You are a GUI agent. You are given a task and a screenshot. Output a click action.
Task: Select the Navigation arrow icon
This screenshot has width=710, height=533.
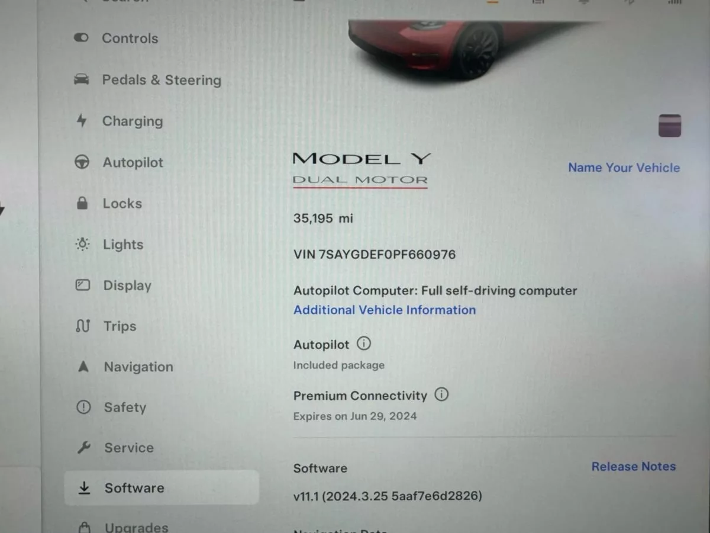[83, 367]
